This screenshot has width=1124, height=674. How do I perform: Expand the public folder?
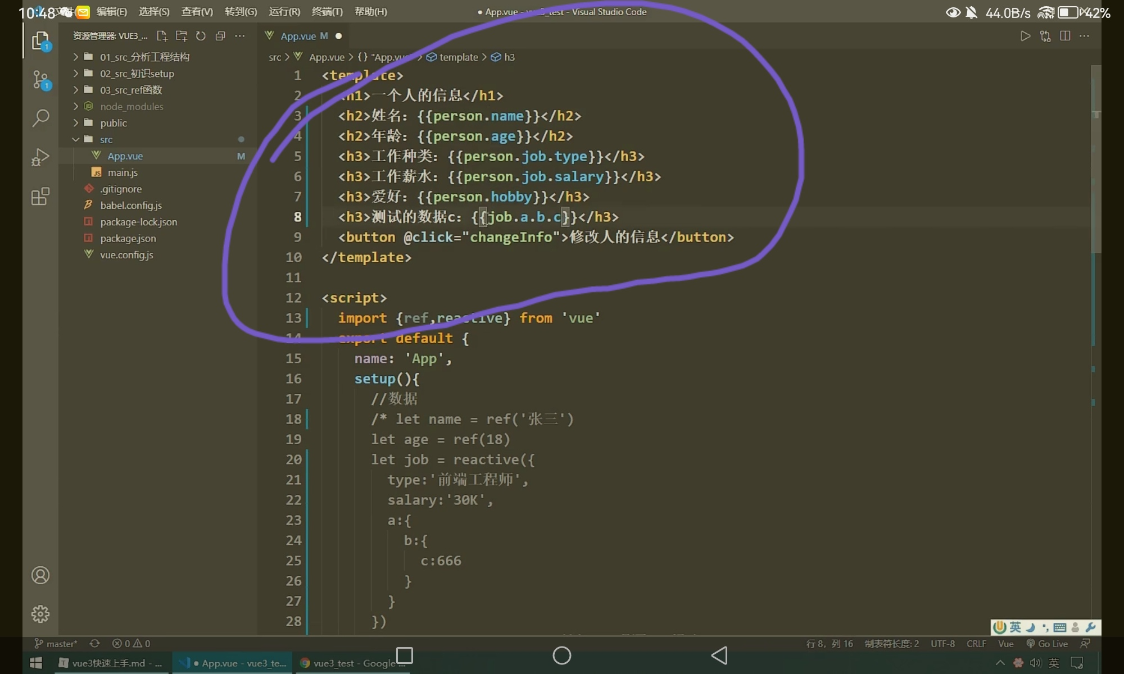click(x=114, y=123)
